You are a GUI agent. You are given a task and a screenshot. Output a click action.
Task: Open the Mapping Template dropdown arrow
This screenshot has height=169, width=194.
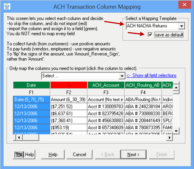pos(182,26)
